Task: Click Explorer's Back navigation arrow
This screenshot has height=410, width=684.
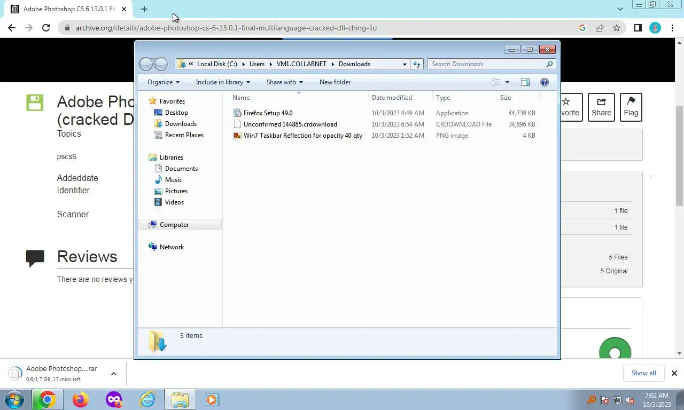Action: pyautogui.click(x=146, y=64)
